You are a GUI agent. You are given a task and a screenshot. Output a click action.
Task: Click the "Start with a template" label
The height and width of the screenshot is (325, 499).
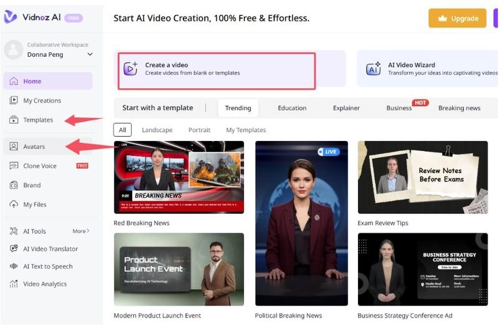158,108
